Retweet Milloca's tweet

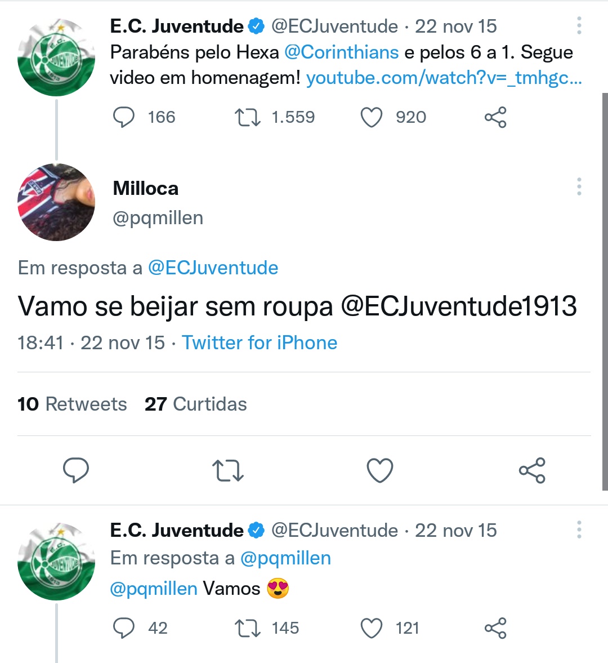[x=228, y=470]
